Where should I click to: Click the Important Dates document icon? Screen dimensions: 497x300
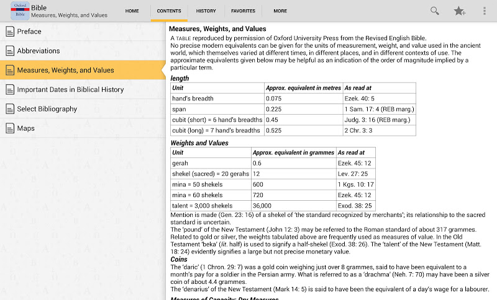10,90
